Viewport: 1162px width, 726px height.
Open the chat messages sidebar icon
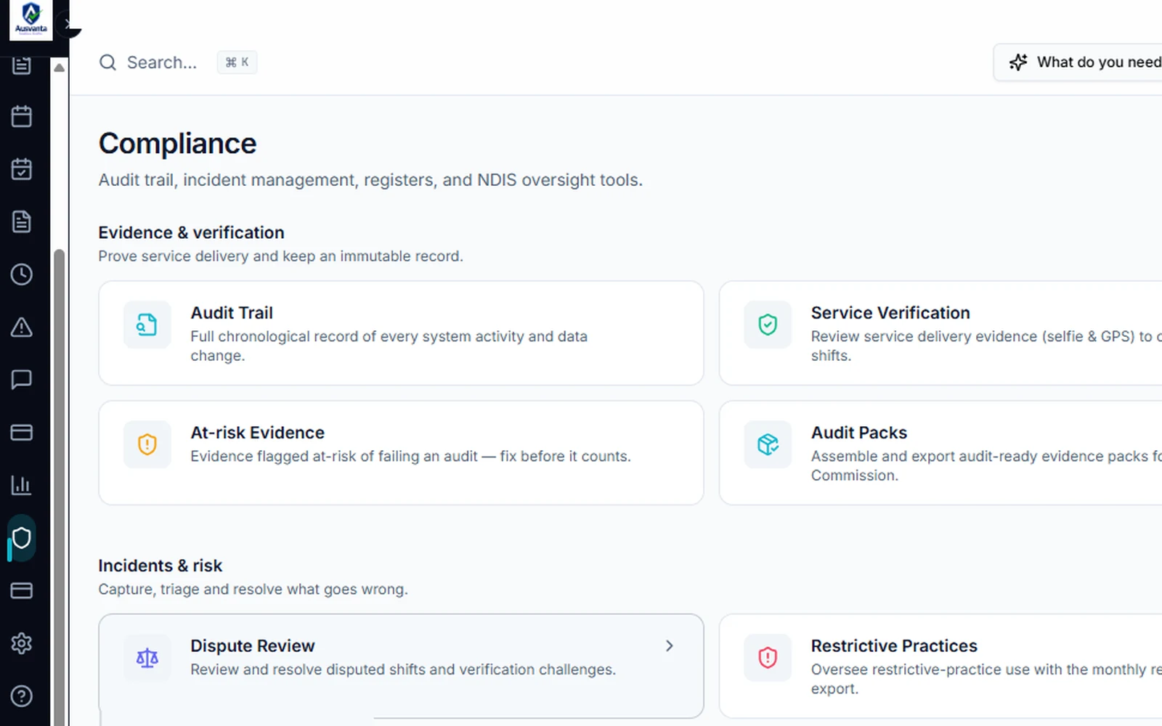22,380
